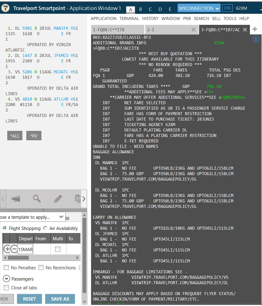262x306 pixels.
Task: Click flight number 4010 in segment 4
Action: [x=27, y=99]
